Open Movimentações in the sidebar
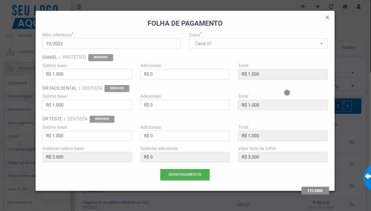 coord(20,96)
